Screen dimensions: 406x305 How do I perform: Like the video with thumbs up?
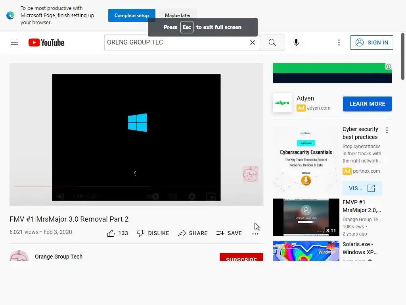[x=111, y=233]
